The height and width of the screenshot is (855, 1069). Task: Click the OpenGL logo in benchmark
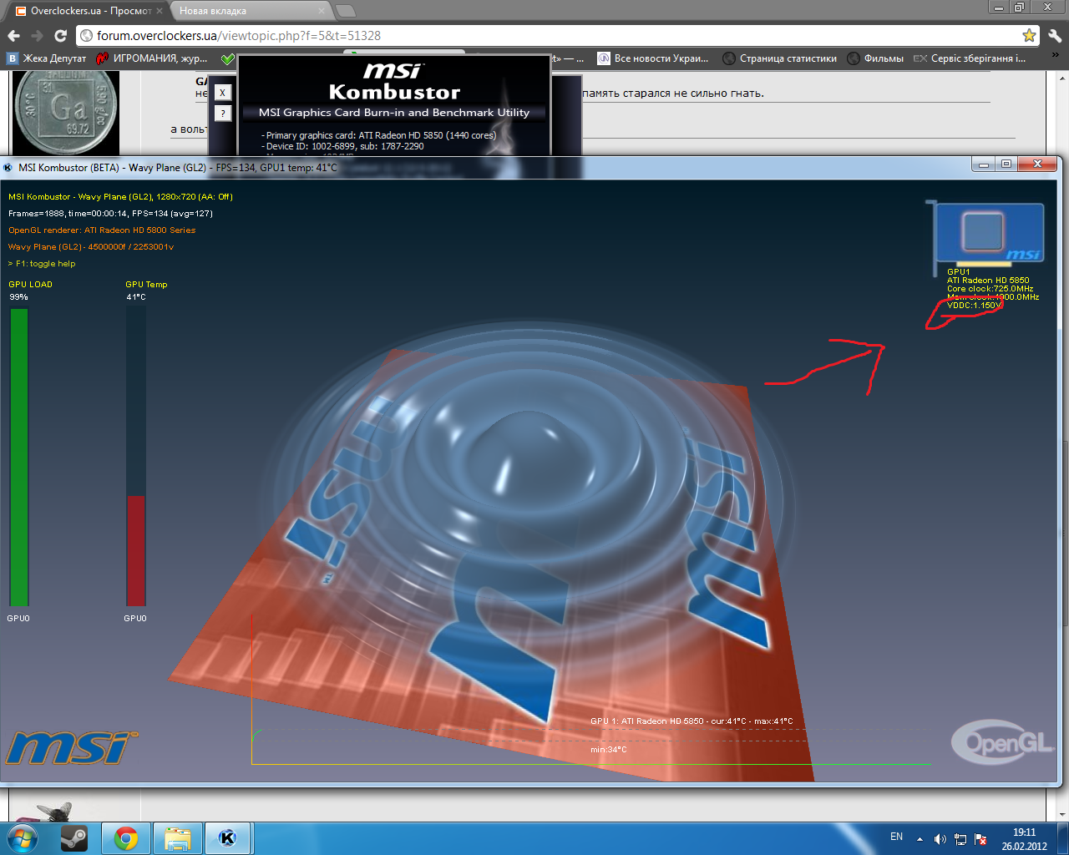click(x=1001, y=741)
